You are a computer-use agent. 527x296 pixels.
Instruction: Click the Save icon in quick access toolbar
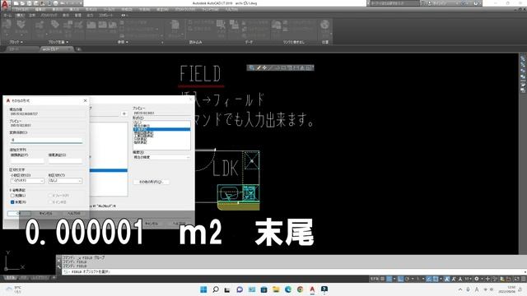pyautogui.click(x=30, y=3)
